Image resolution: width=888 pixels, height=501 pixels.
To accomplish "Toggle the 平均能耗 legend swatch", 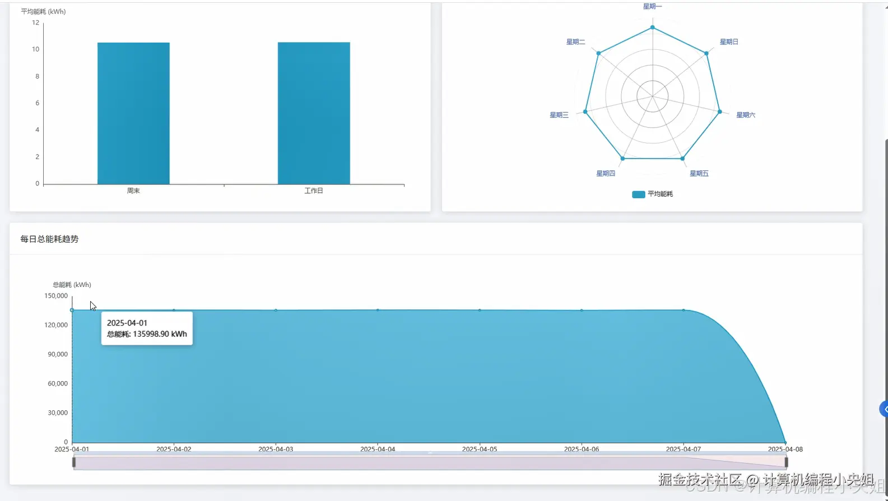I will [x=638, y=194].
